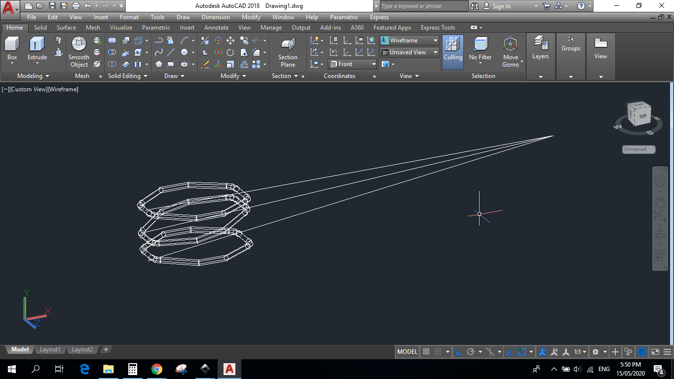Click the Save icon in quick access toolbar

[x=52, y=6]
